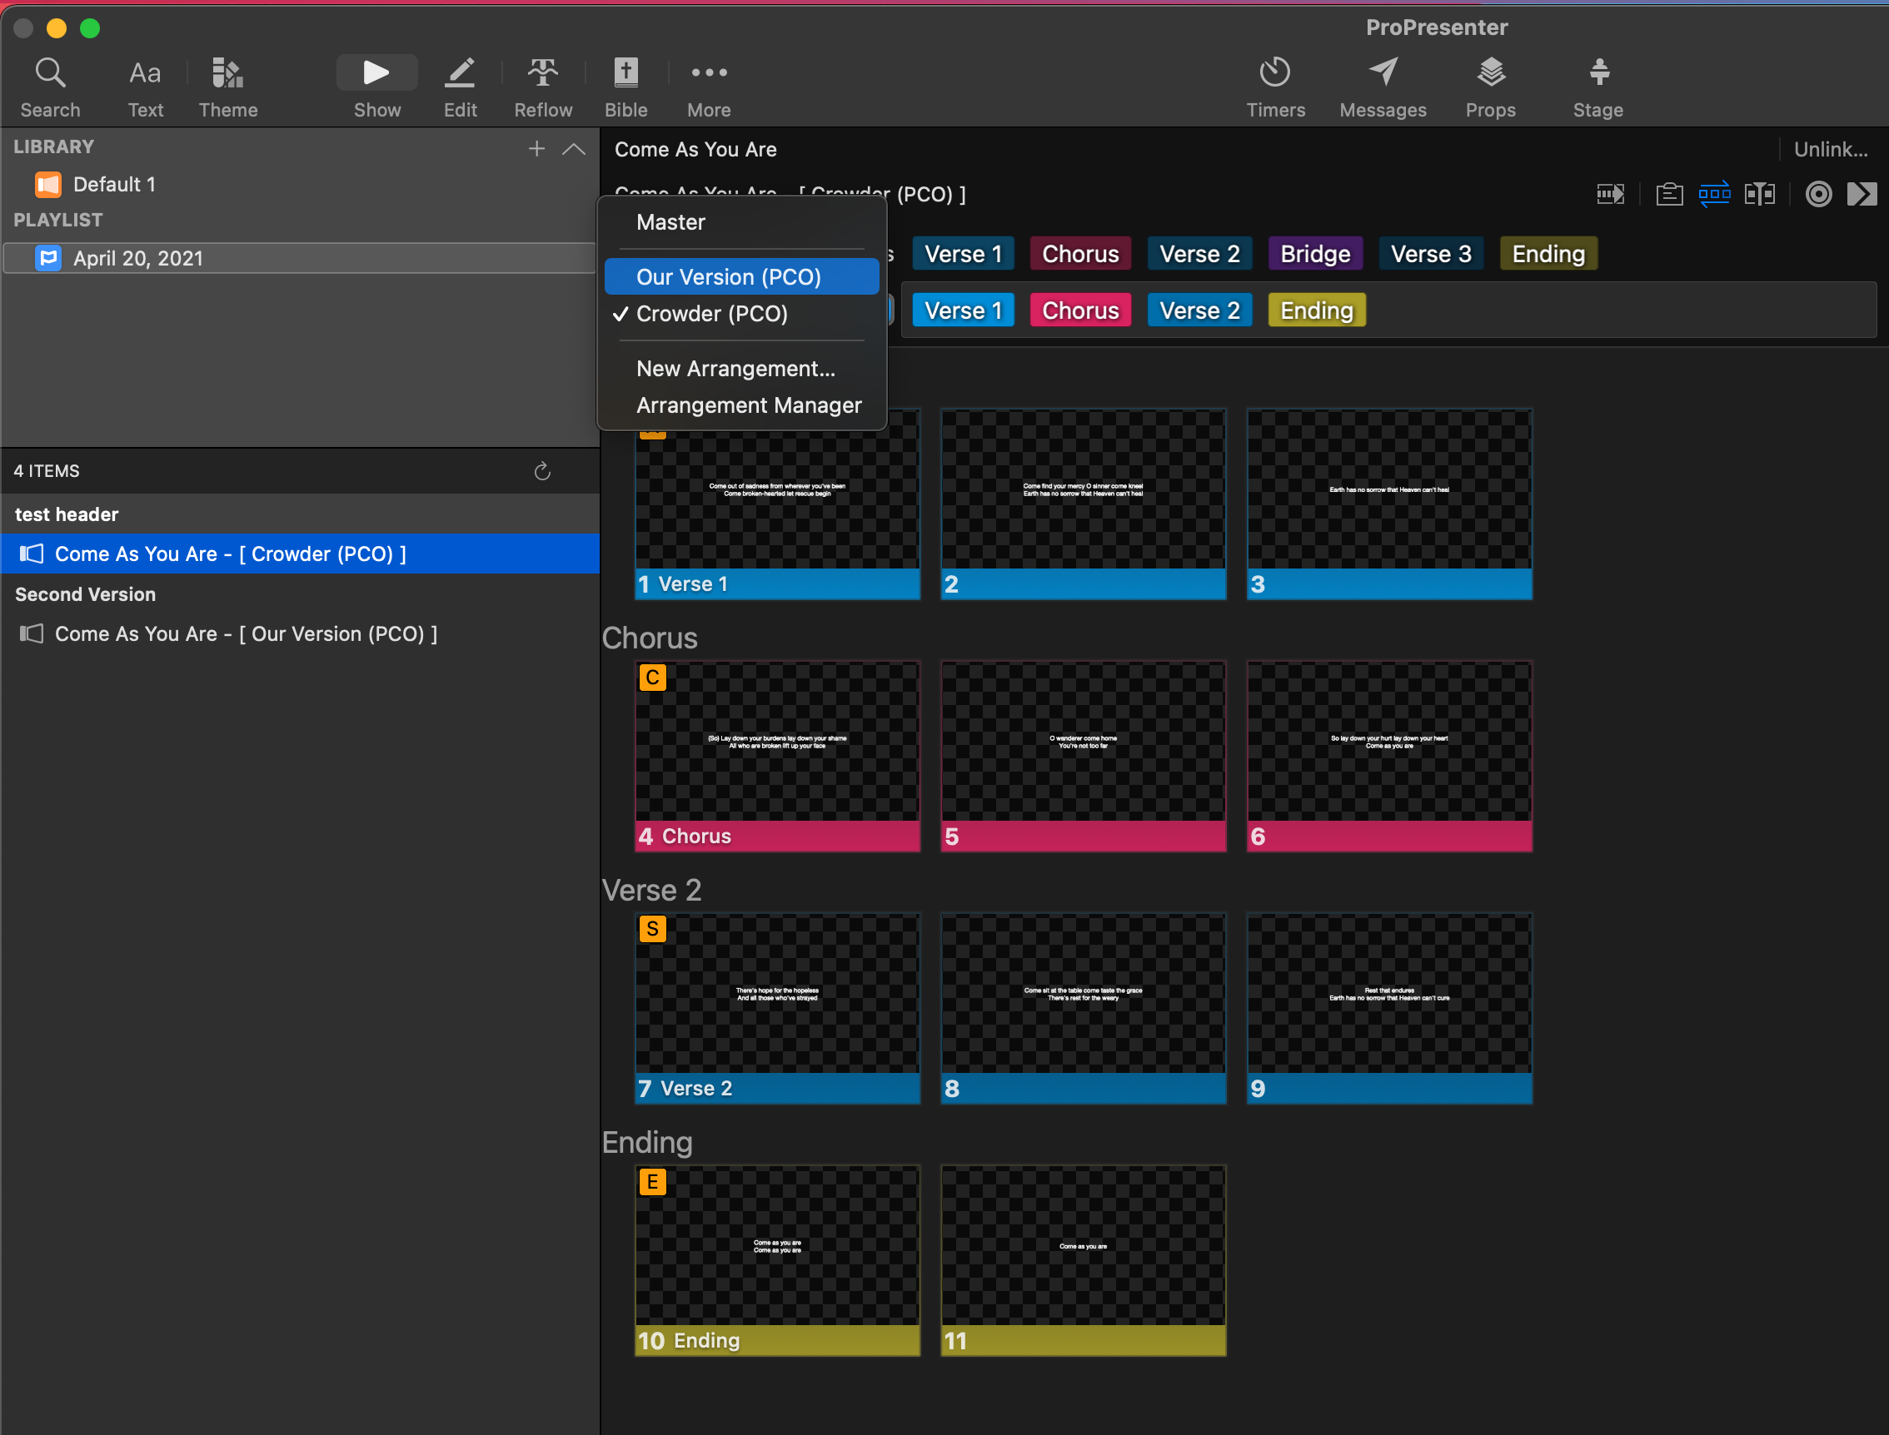Open the Reflow editor
This screenshot has height=1435, width=1889.
pyautogui.click(x=543, y=87)
